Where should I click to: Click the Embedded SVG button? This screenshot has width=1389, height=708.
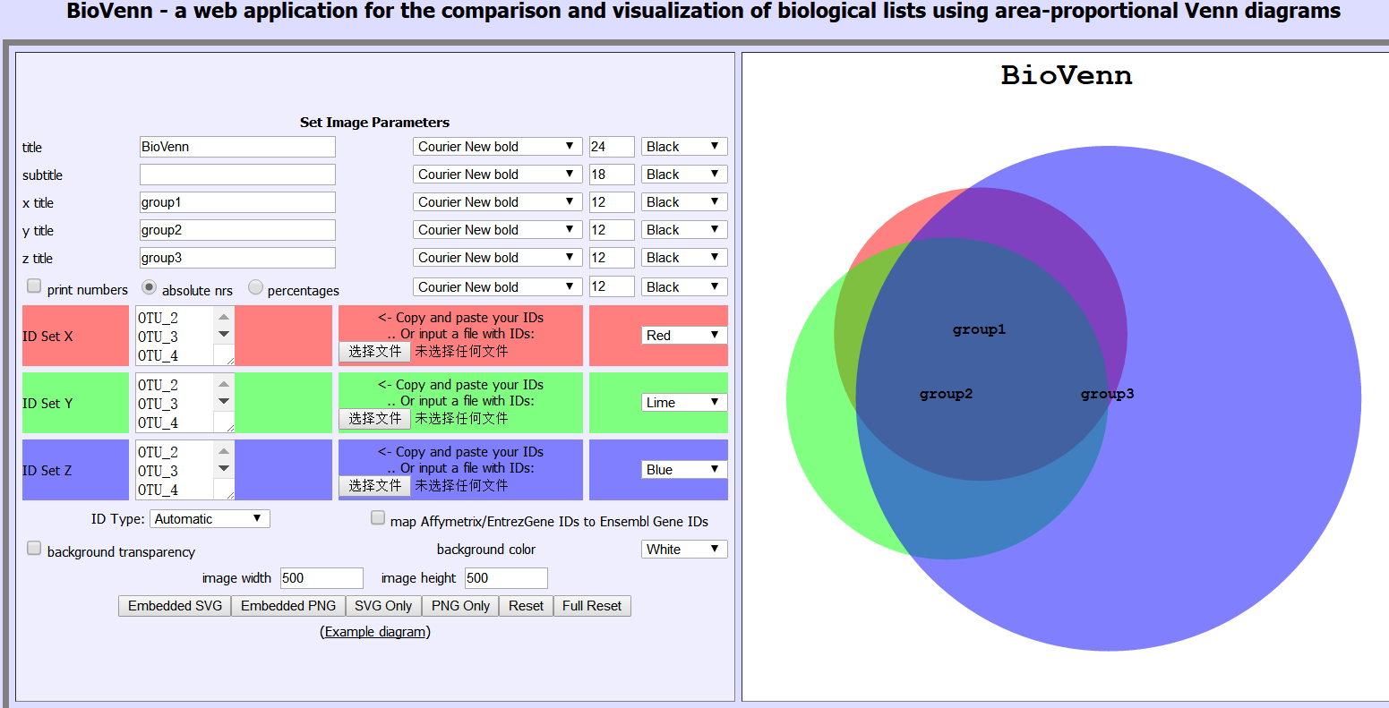[174, 606]
